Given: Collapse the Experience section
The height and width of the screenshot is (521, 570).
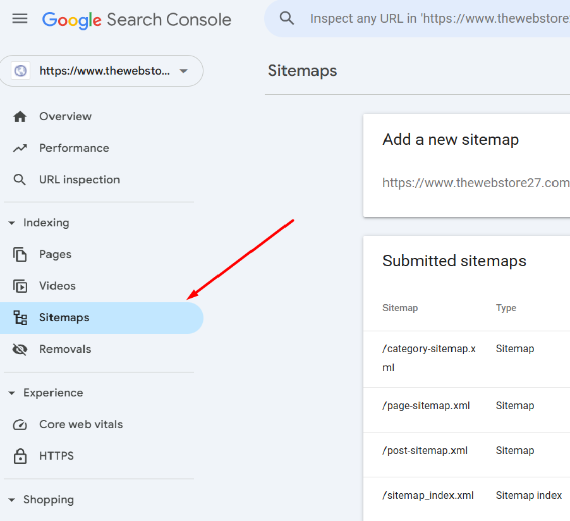Looking at the screenshot, I should [x=11, y=393].
